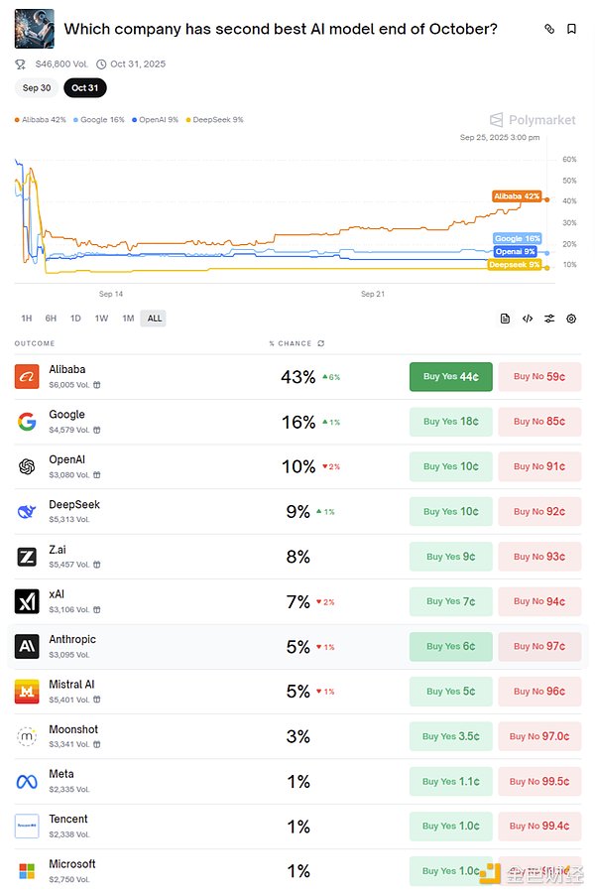
Task: Open the document icon below chart
Action: (505, 319)
